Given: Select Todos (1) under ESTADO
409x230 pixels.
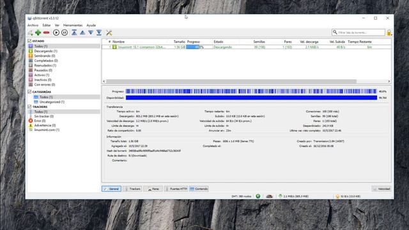Looking at the screenshot, I should pos(64,46).
